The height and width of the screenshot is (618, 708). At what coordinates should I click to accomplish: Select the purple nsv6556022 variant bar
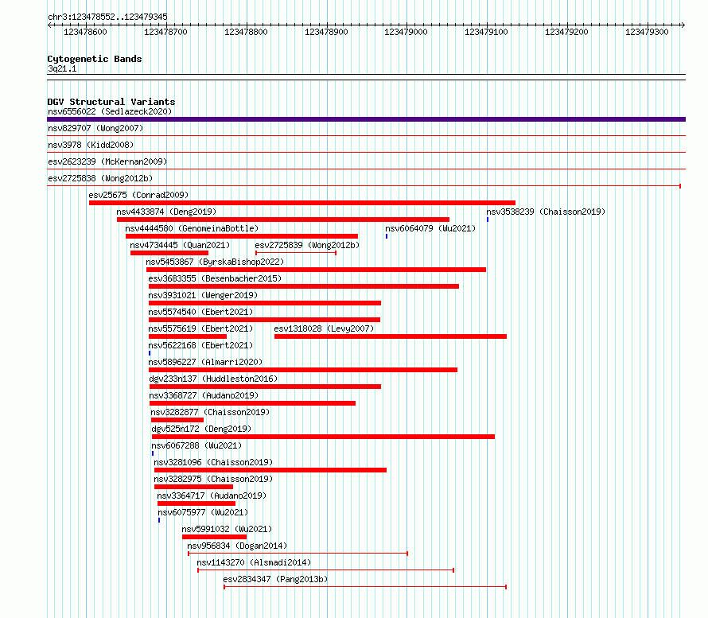pos(366,119)
